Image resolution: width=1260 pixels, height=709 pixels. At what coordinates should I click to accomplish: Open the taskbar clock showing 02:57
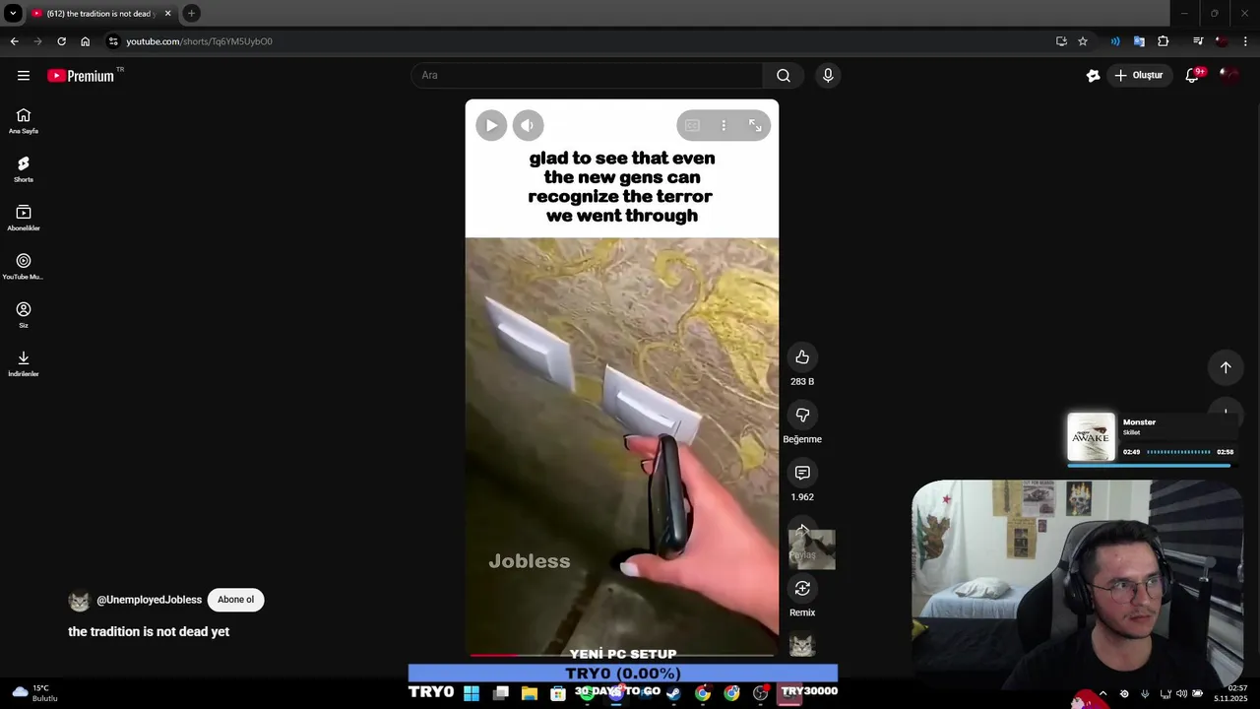click(1231, 693)
